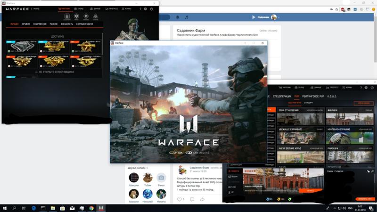Open Клан chat in lobby side panel

pyautogui.click(x=232, y=187)
